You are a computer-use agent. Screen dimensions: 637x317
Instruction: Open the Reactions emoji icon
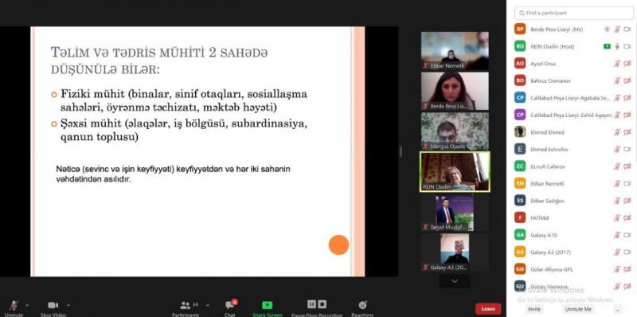click(362, 305)
